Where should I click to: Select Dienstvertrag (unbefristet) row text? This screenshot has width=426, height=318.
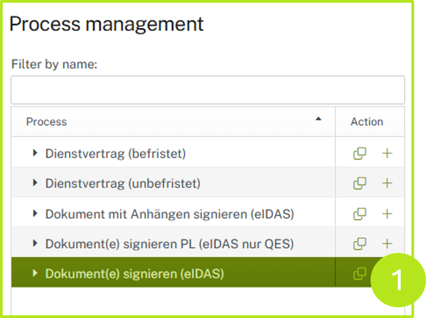[x=122, y=184]
